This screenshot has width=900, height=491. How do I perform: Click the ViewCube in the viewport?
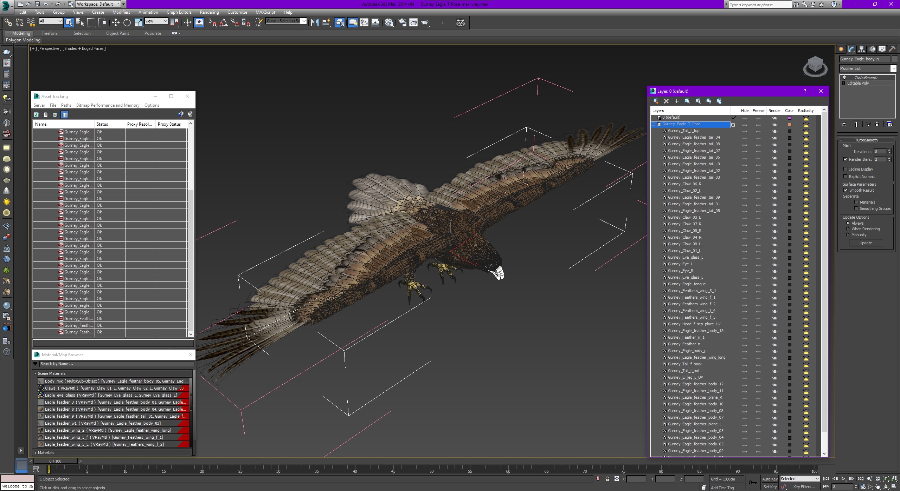point(815,67)
